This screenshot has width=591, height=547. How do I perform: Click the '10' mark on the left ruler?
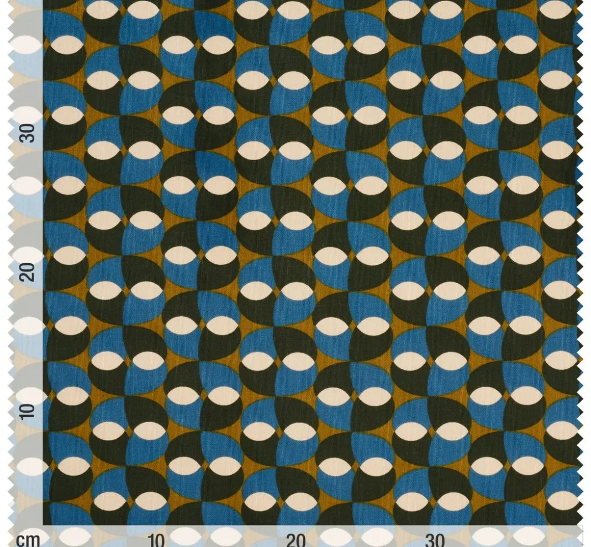point(27,412)
